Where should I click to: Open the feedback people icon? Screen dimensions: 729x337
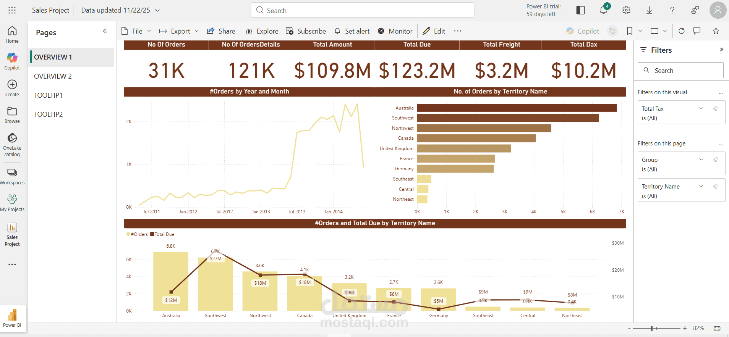tap(695, 10)
